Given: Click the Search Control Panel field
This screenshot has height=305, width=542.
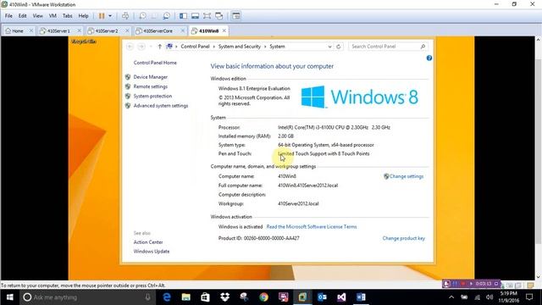Looking at the screenshot, I should (388, 47).
